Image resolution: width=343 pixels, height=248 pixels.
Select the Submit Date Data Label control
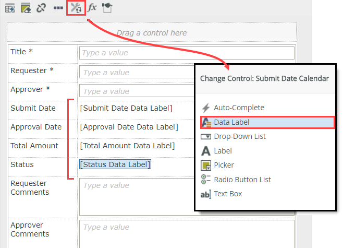(x=126, y=108)
